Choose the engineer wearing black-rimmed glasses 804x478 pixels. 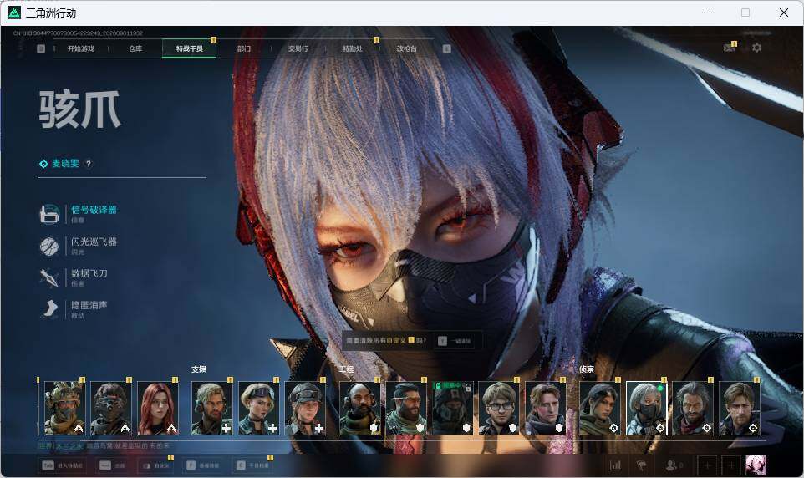pos(499,408)
